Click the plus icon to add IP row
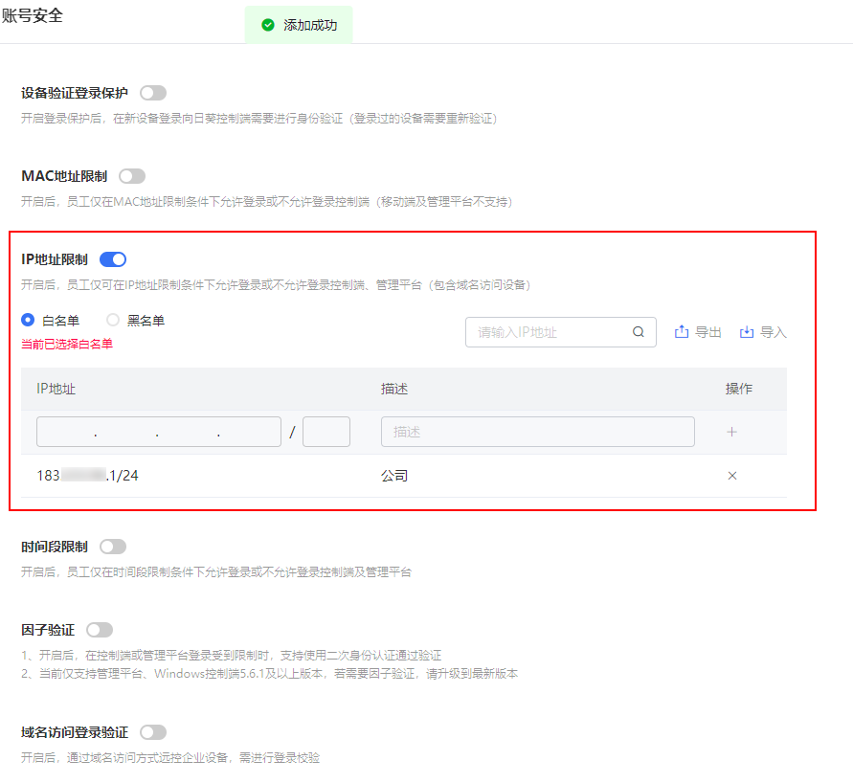The width and height of the screenshot is (853, 783). click(732, 432)
